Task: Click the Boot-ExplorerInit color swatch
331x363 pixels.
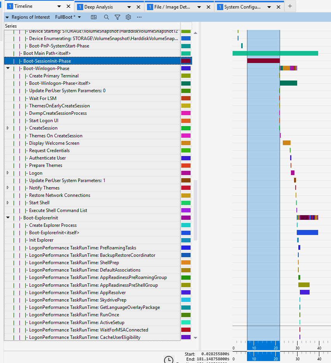Action: [x=186, y=217]
